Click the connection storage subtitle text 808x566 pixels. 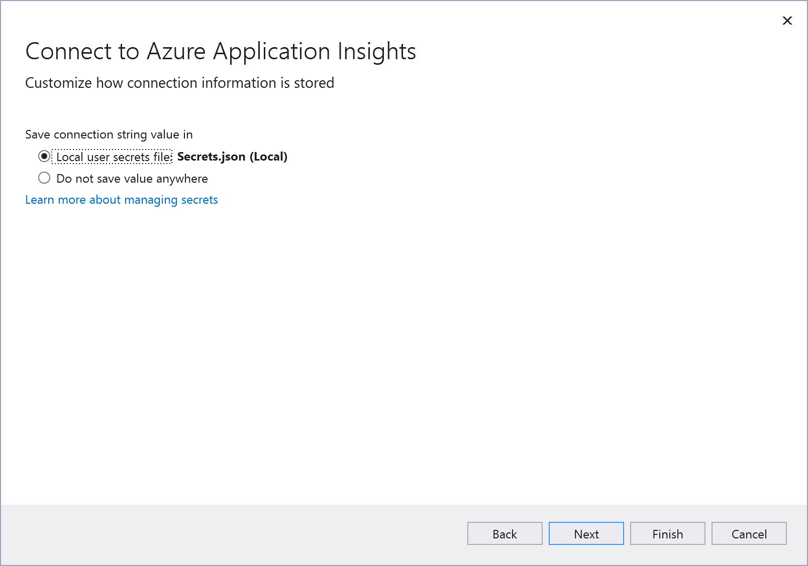179,83
